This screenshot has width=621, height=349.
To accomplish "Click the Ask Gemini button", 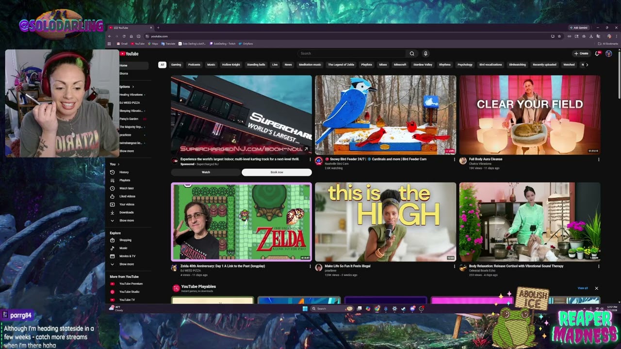I will [580, 28].
